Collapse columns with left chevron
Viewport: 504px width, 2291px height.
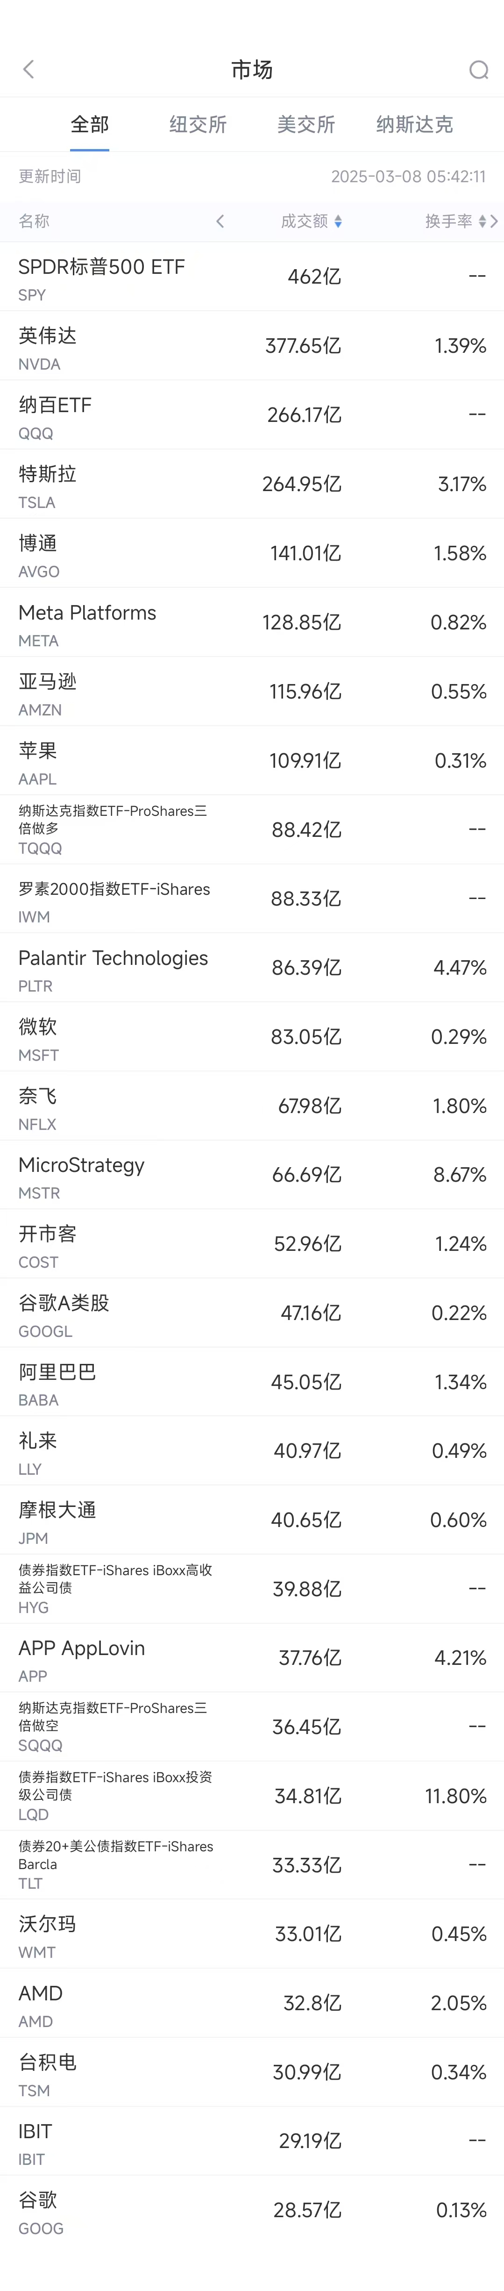point(220,221)
